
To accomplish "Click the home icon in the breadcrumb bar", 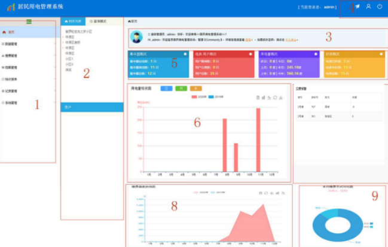I will point(129,21).
